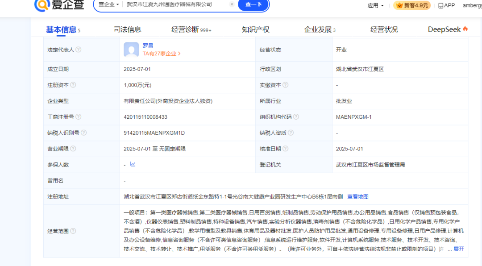Viewport: 482px width, 266px height.
Task: Open the 经营状况 tab
Action: pyautogui.click(x=384, y=29)
